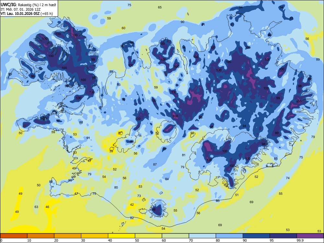The image size is (324, 243).
Task: Click the humidity value '39' on the map
Action: click(111, 151)
